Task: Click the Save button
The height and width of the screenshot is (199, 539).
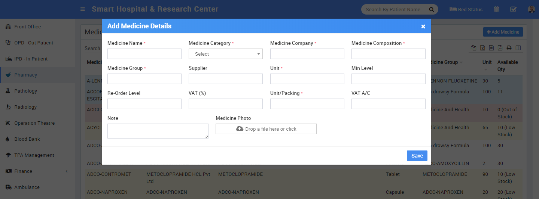Action: click(417, 156)
